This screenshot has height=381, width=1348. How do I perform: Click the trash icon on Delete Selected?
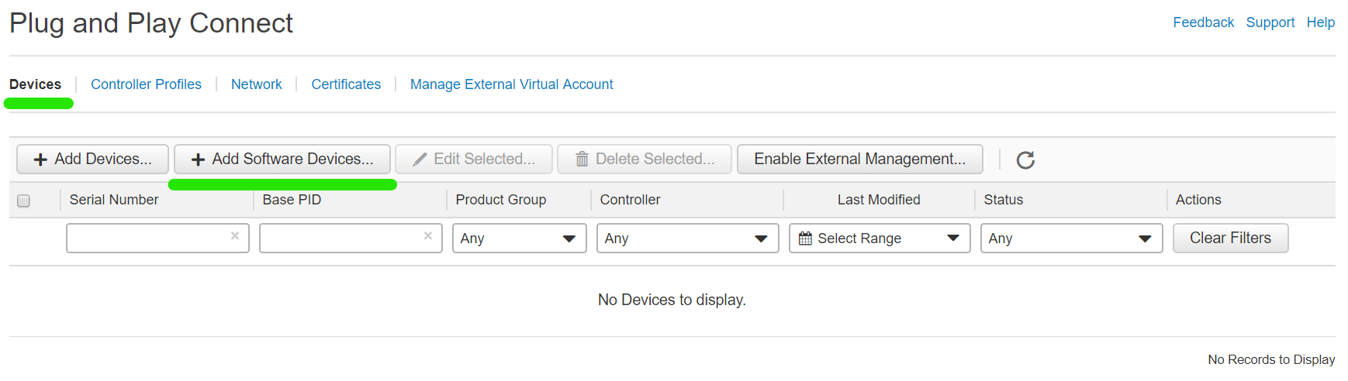(582, 160)
